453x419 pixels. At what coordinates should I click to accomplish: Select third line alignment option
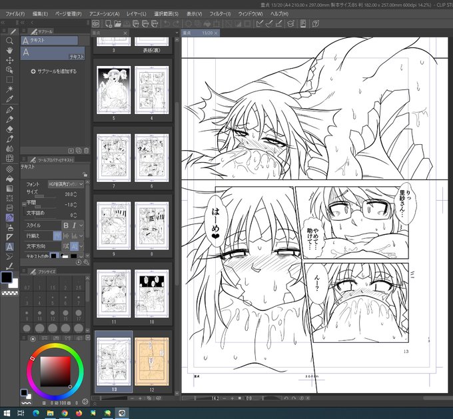pyautogui.click(x=74, y=236)
